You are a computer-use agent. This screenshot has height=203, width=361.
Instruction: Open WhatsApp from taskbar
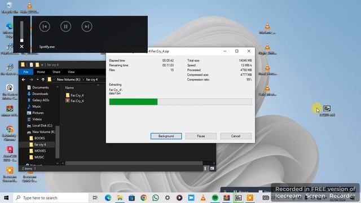156,198
